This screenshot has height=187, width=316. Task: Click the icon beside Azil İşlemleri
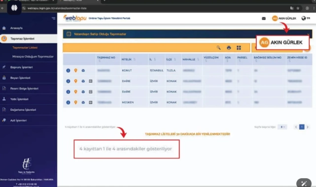[4, 120]
